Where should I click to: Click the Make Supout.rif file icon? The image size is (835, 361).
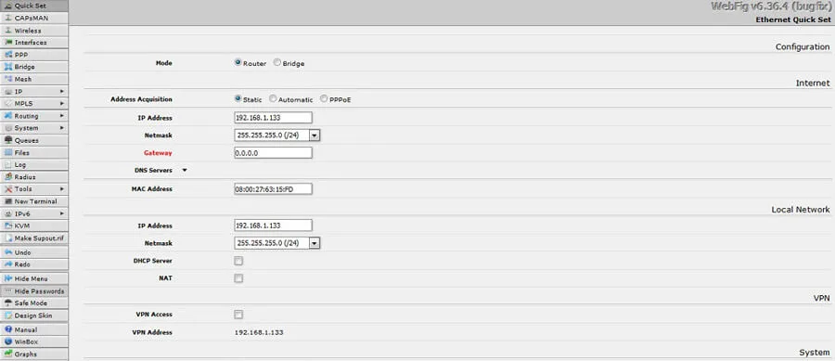8,238
